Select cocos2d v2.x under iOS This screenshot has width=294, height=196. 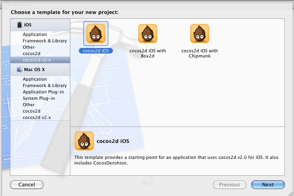[40, 60]
